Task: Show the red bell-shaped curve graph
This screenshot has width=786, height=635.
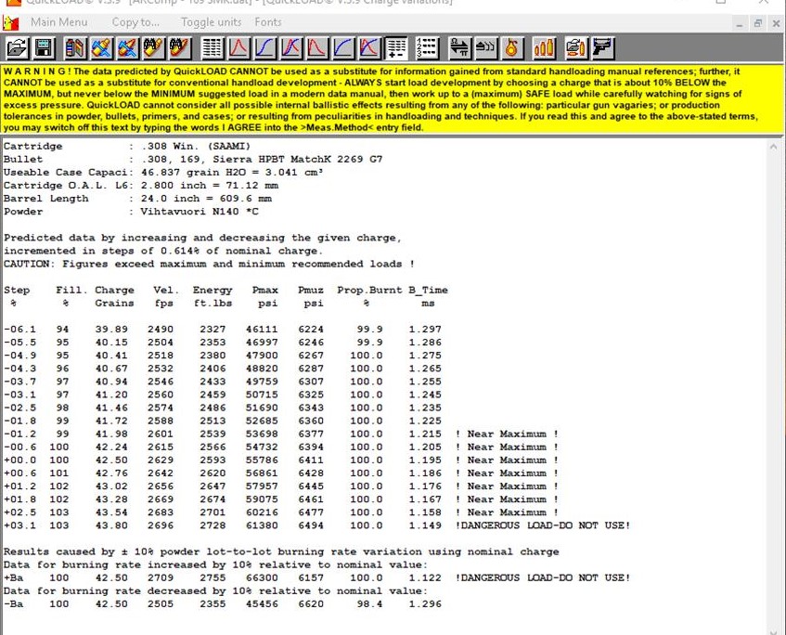Action: 238,48
